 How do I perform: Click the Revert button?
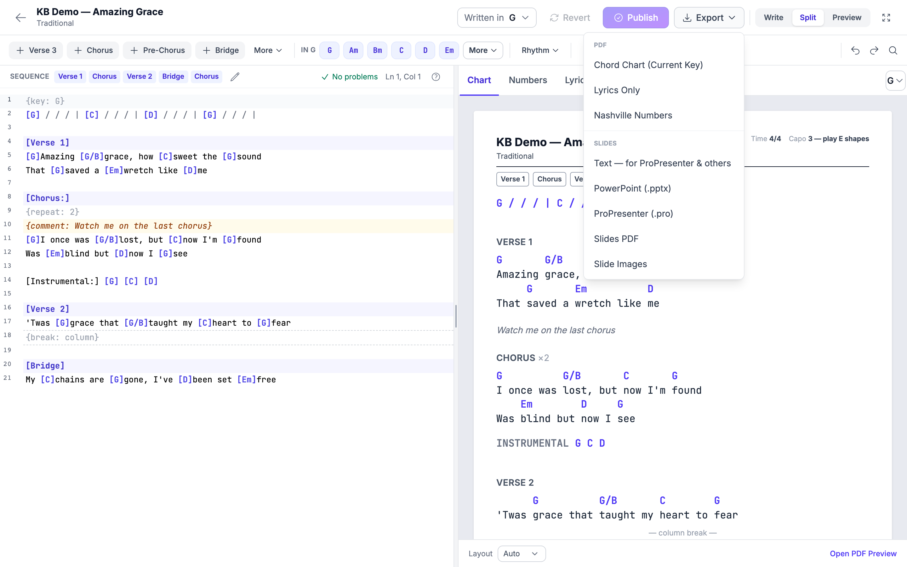tap(569, 18)
